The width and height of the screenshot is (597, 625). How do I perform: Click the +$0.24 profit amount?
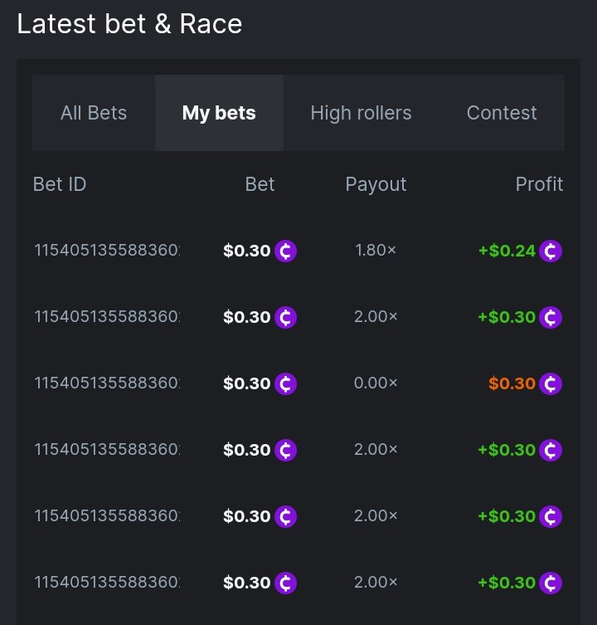(507, 251)
